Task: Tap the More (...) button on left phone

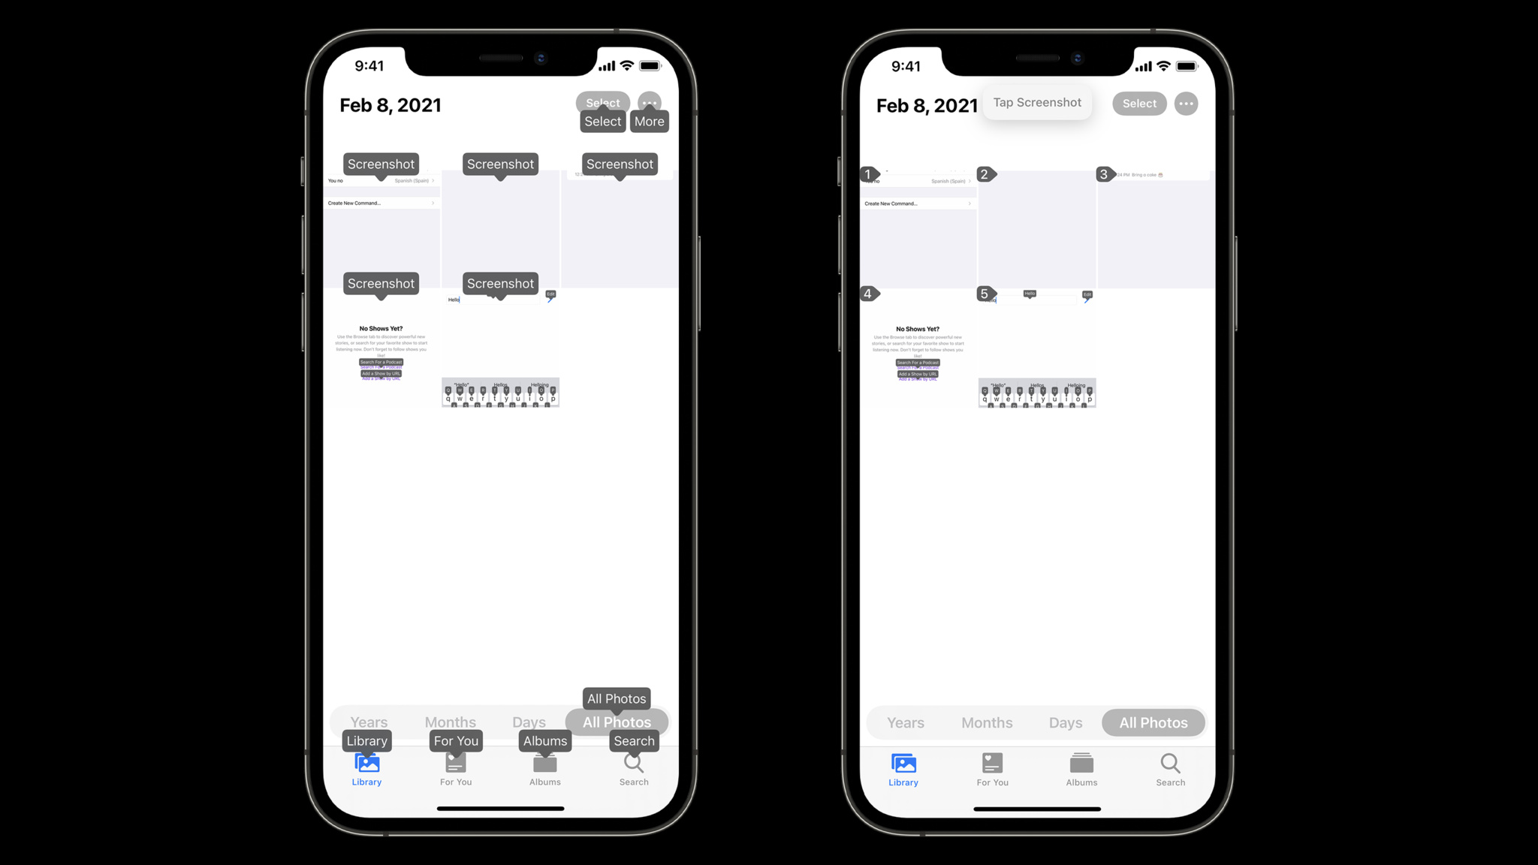Action: (649, 102)
